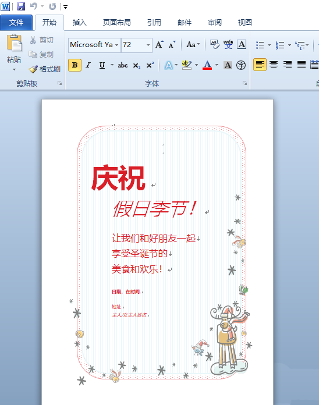This screenshot has width=319, height=405.
Task: Click 格式刷 (Format Painter)
Action: 44,69
